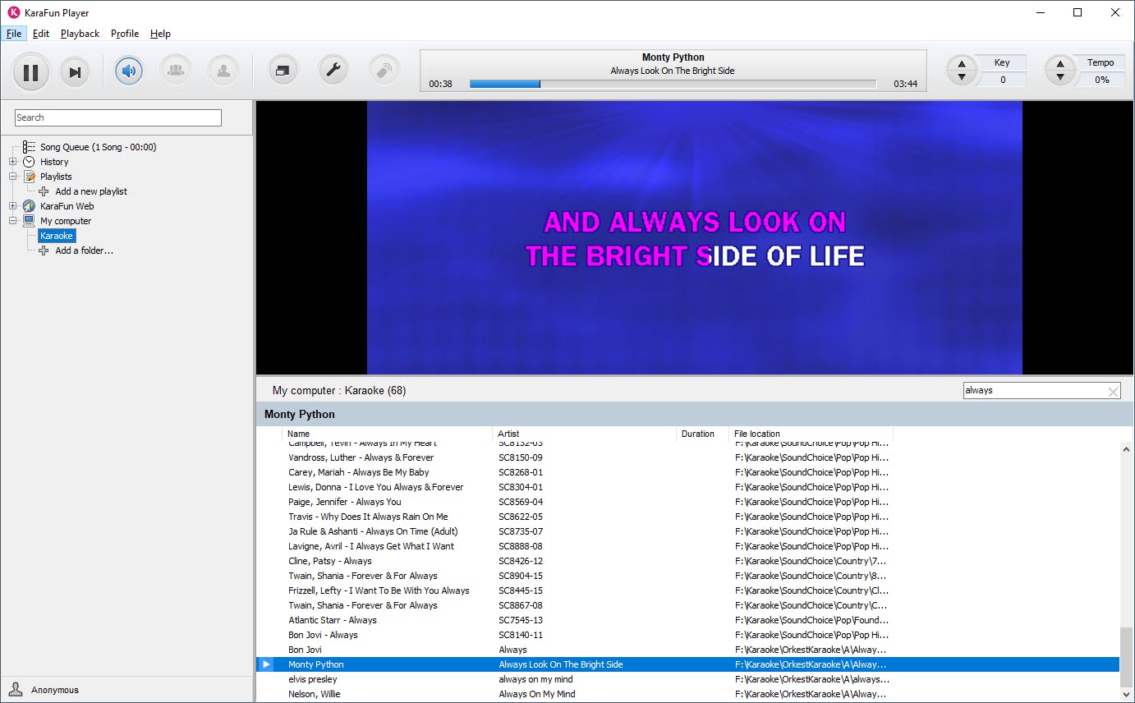
Task: Toggle the lead vocal single-person icon
Action: [x=223, y=71]
